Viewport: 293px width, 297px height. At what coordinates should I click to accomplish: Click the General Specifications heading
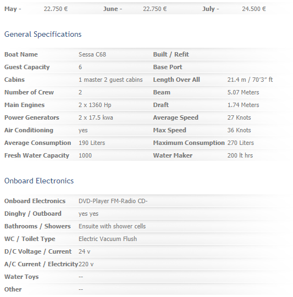(43, 35)
